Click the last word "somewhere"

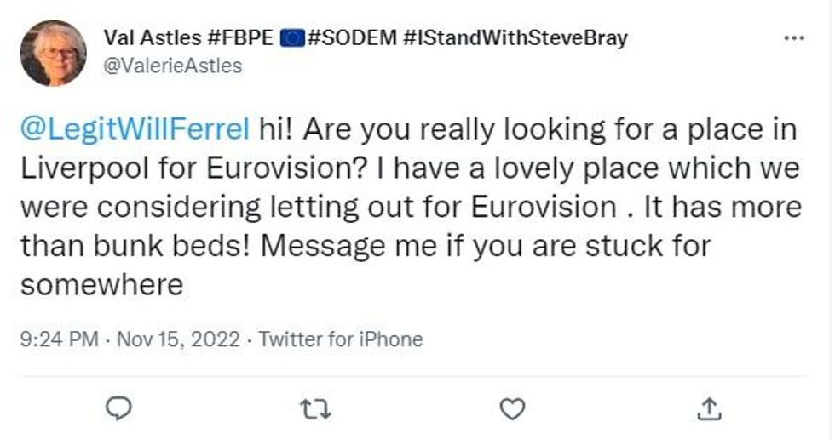(x=102, y=285)
